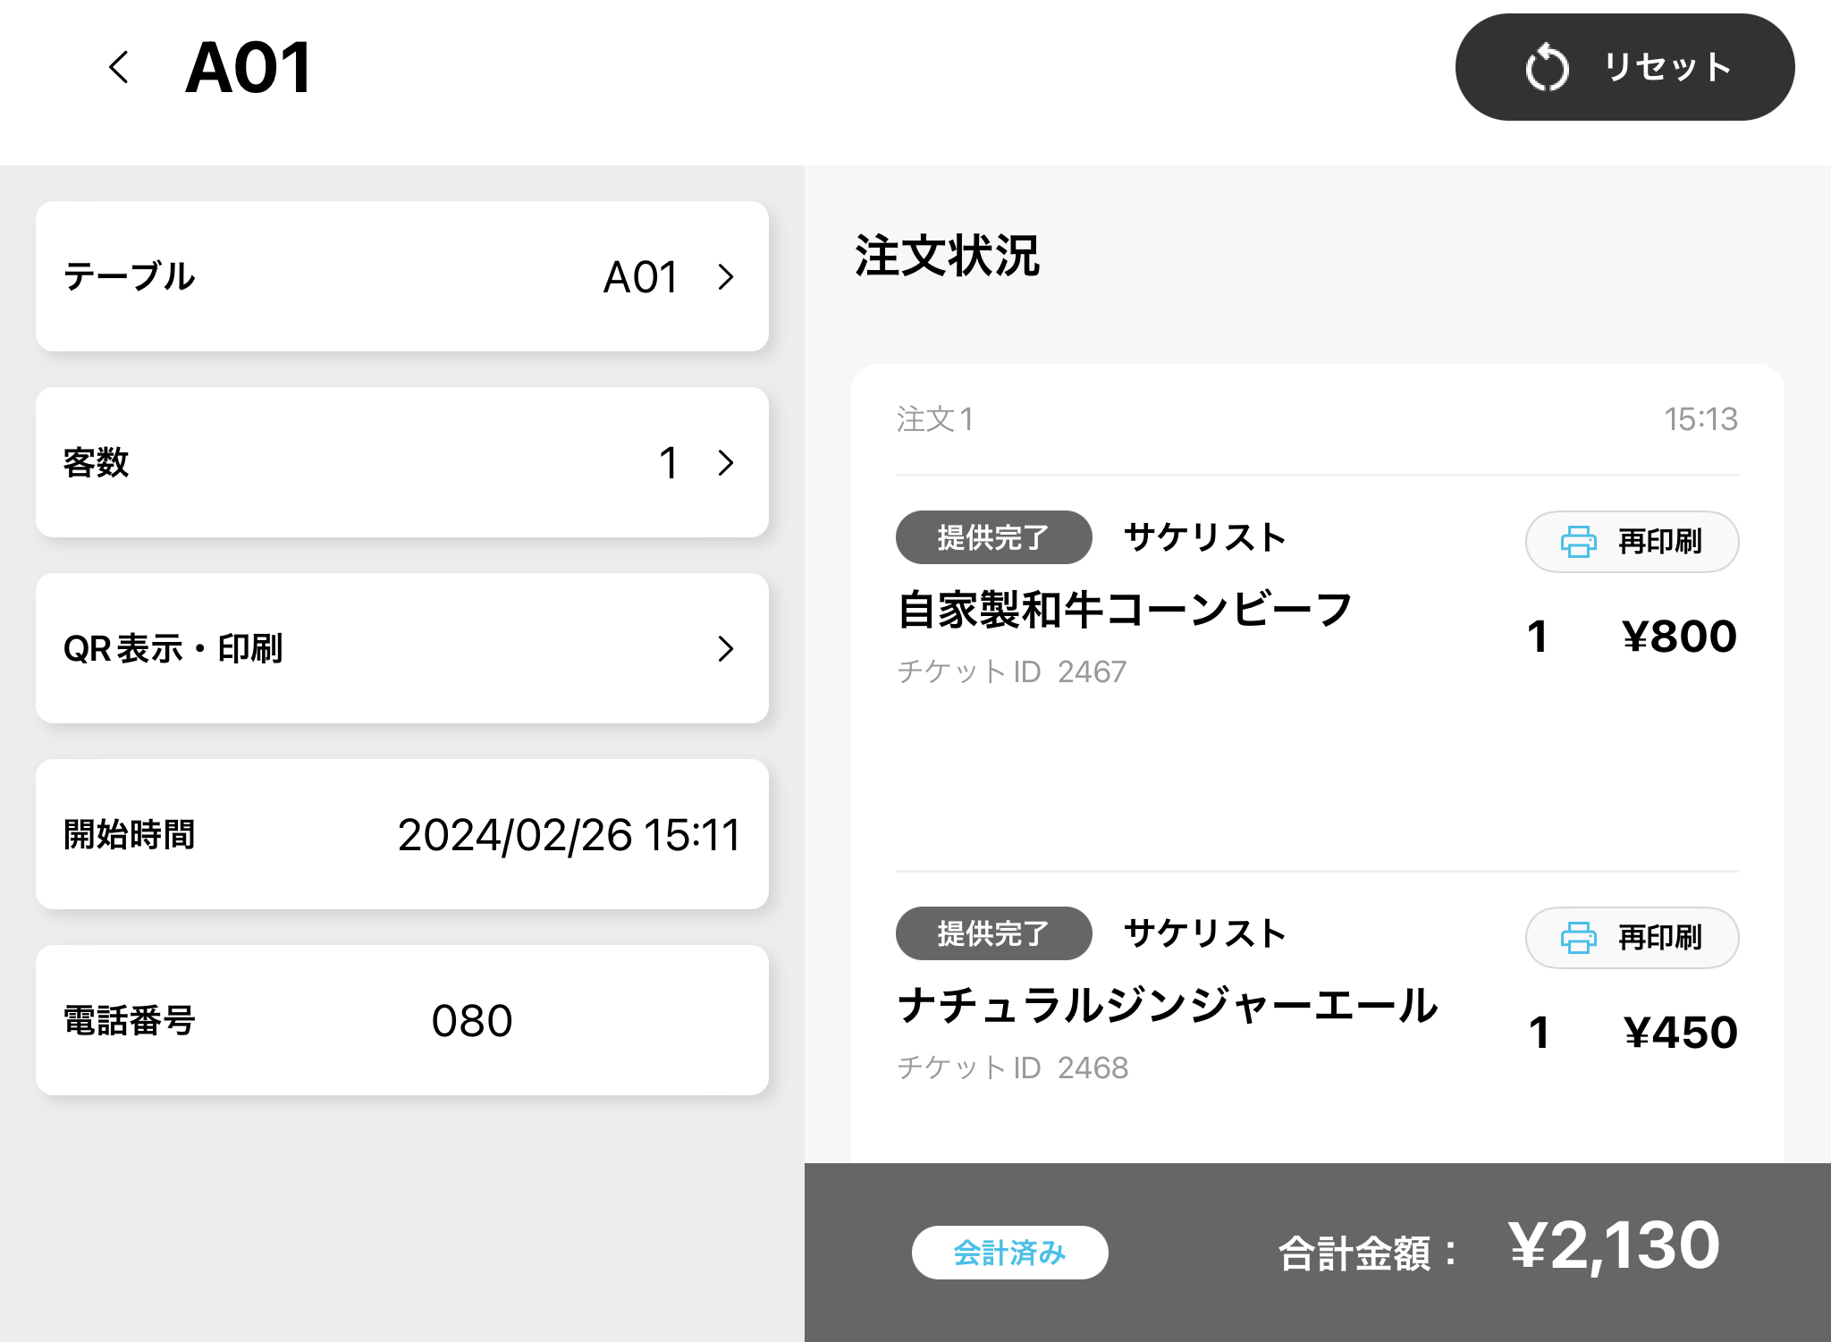
Task: Select the ナチュラルジンジャーエール order item
Action: point(1167,1006)
